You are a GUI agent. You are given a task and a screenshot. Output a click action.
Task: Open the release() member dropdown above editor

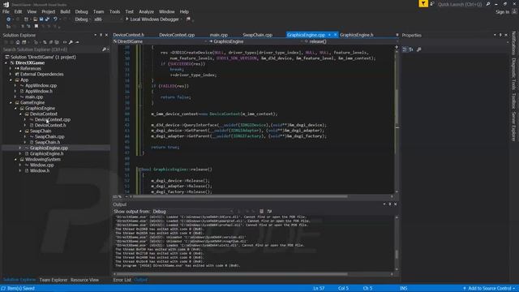[351, 41]
